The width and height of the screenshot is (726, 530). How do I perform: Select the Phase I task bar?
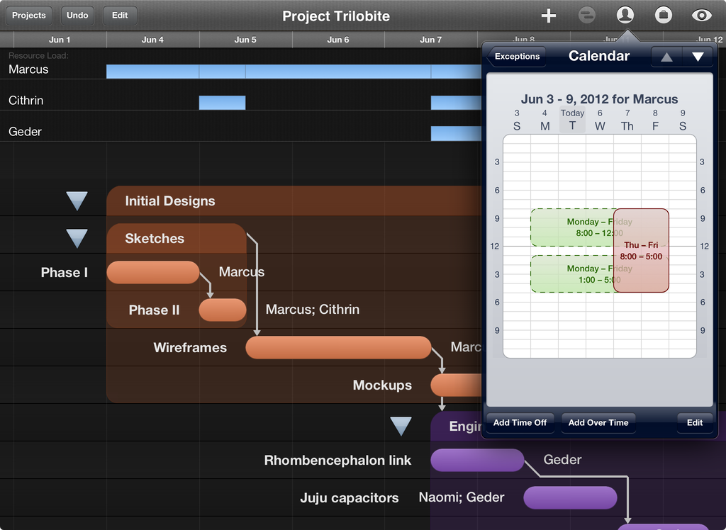(x=152, y=272)
